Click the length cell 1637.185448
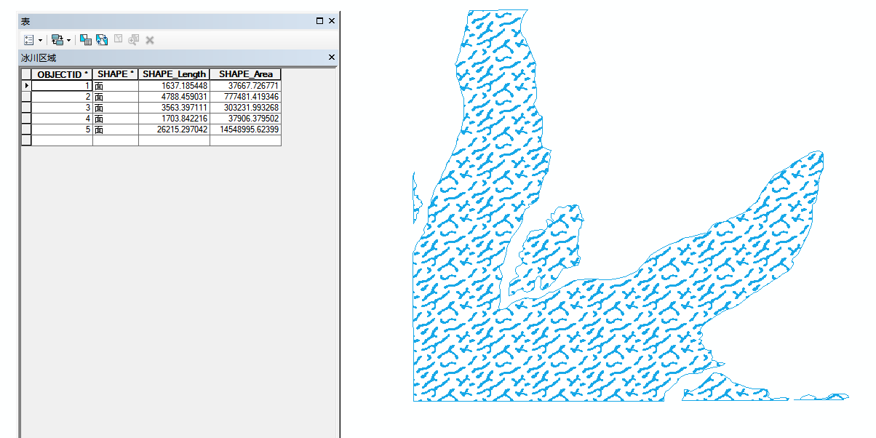876x438 pixels. click(174, 85)
